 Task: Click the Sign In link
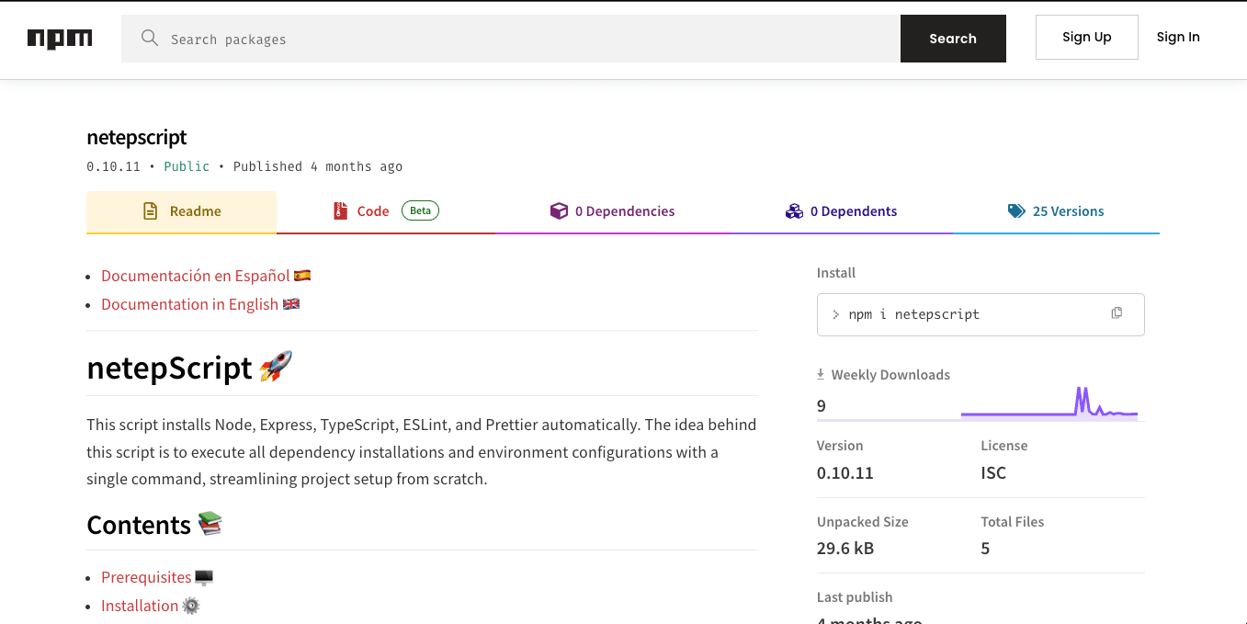pyautogui.click(x=1178, y=37)
